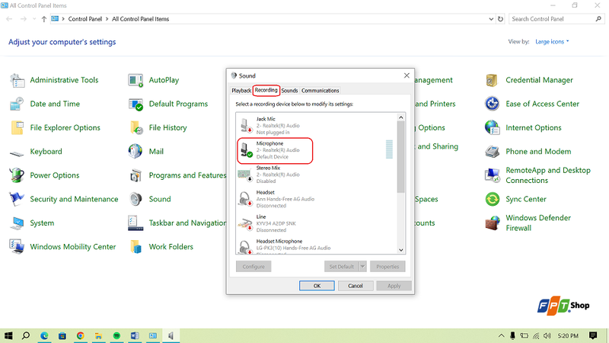Select the Headset Ann Hands-Free device
Screen dimensions: 609x343
[x=316, y=199]
